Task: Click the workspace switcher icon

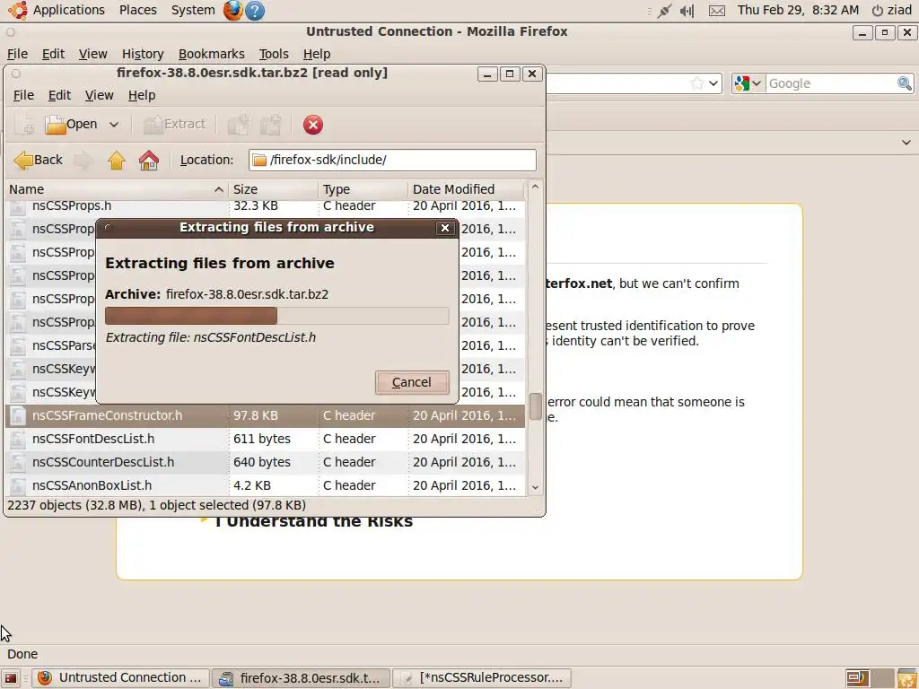Action: [x=869, y=678]
